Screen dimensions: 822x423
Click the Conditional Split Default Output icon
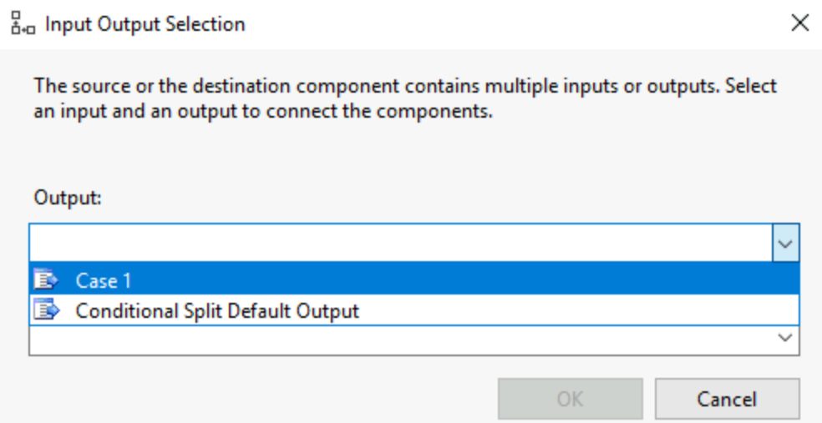click(46, 310)
